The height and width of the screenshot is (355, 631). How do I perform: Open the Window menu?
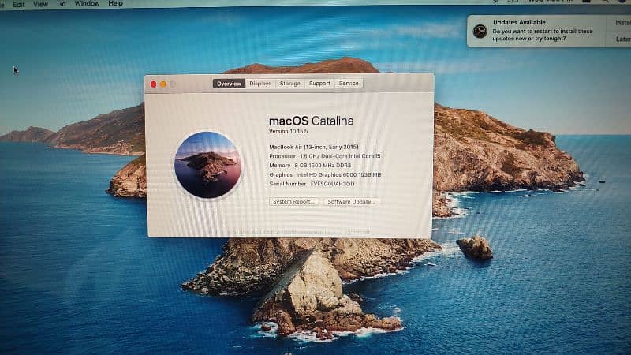tap(87, 4)
